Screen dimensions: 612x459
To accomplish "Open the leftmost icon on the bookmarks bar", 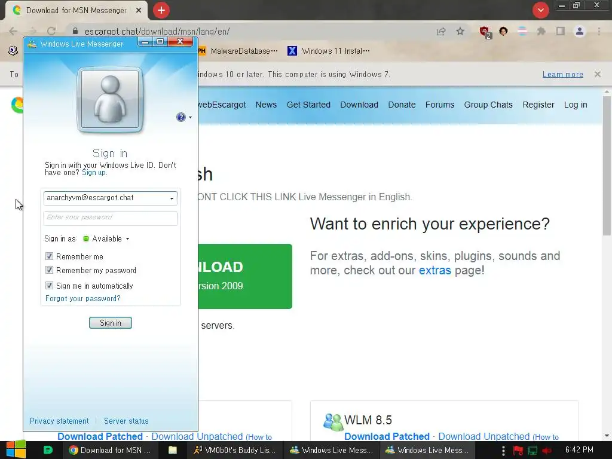I will [x=13, y=51].
